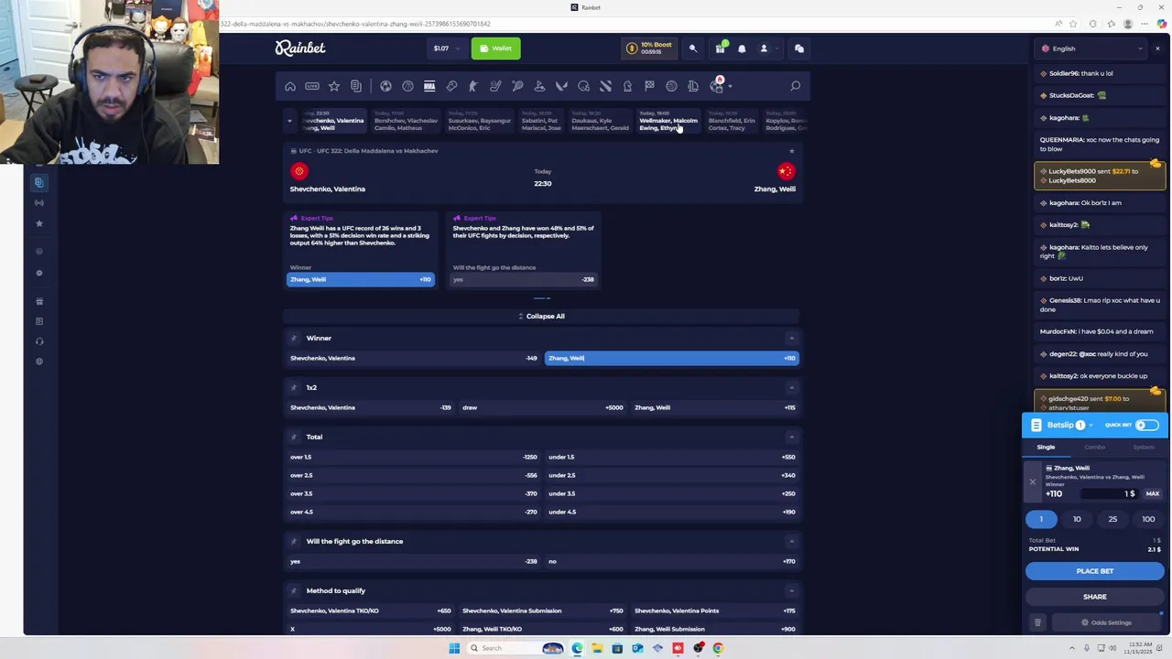Select the Chess knight sport icon
The width and height of the screenshot is (1172, 659).
point(627,86)
